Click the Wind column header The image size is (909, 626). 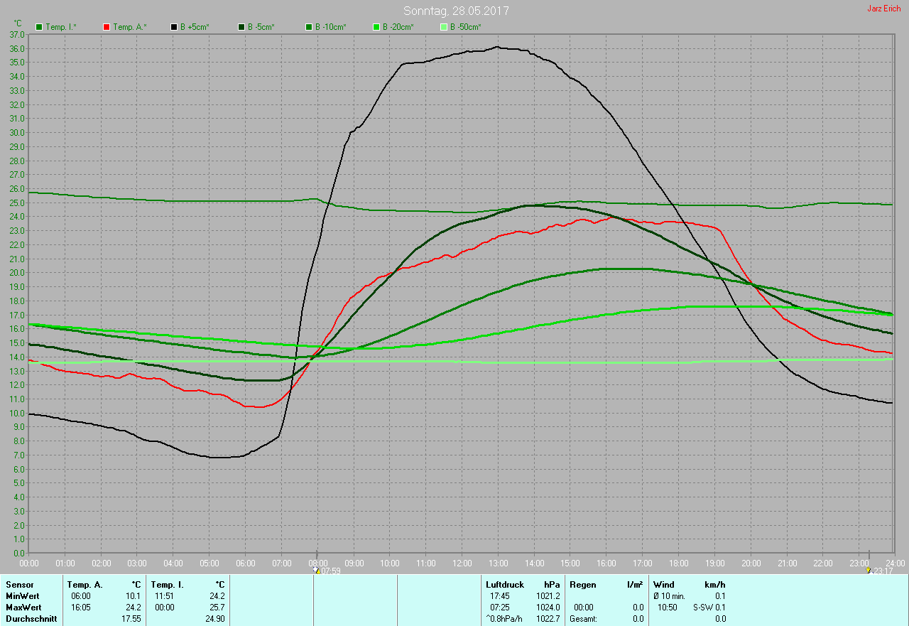(663, 585)
